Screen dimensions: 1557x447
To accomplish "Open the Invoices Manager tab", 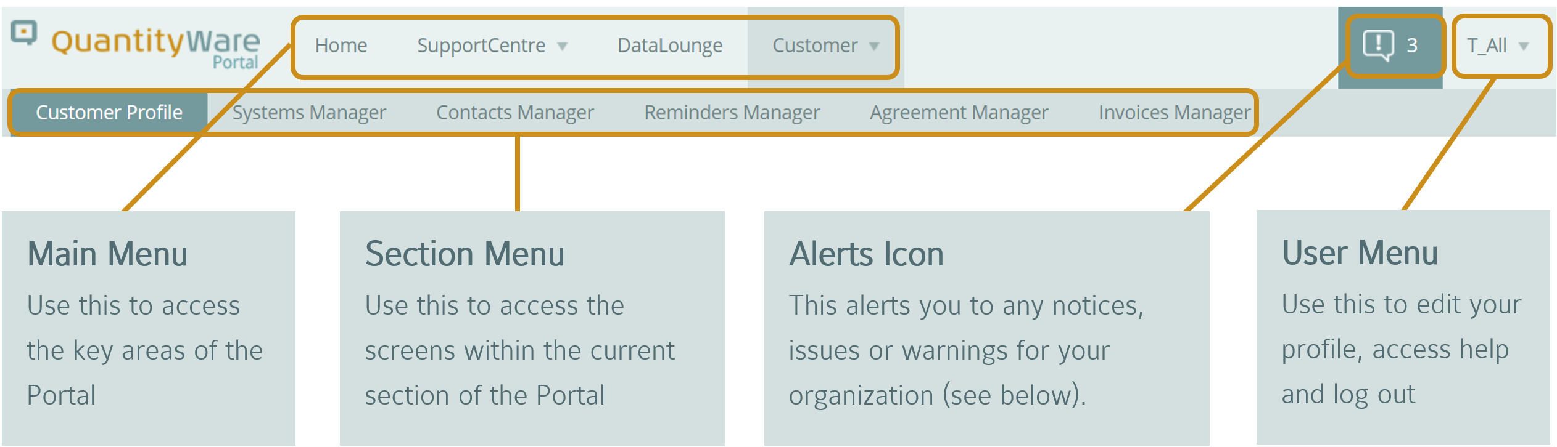I will 1175,113.
